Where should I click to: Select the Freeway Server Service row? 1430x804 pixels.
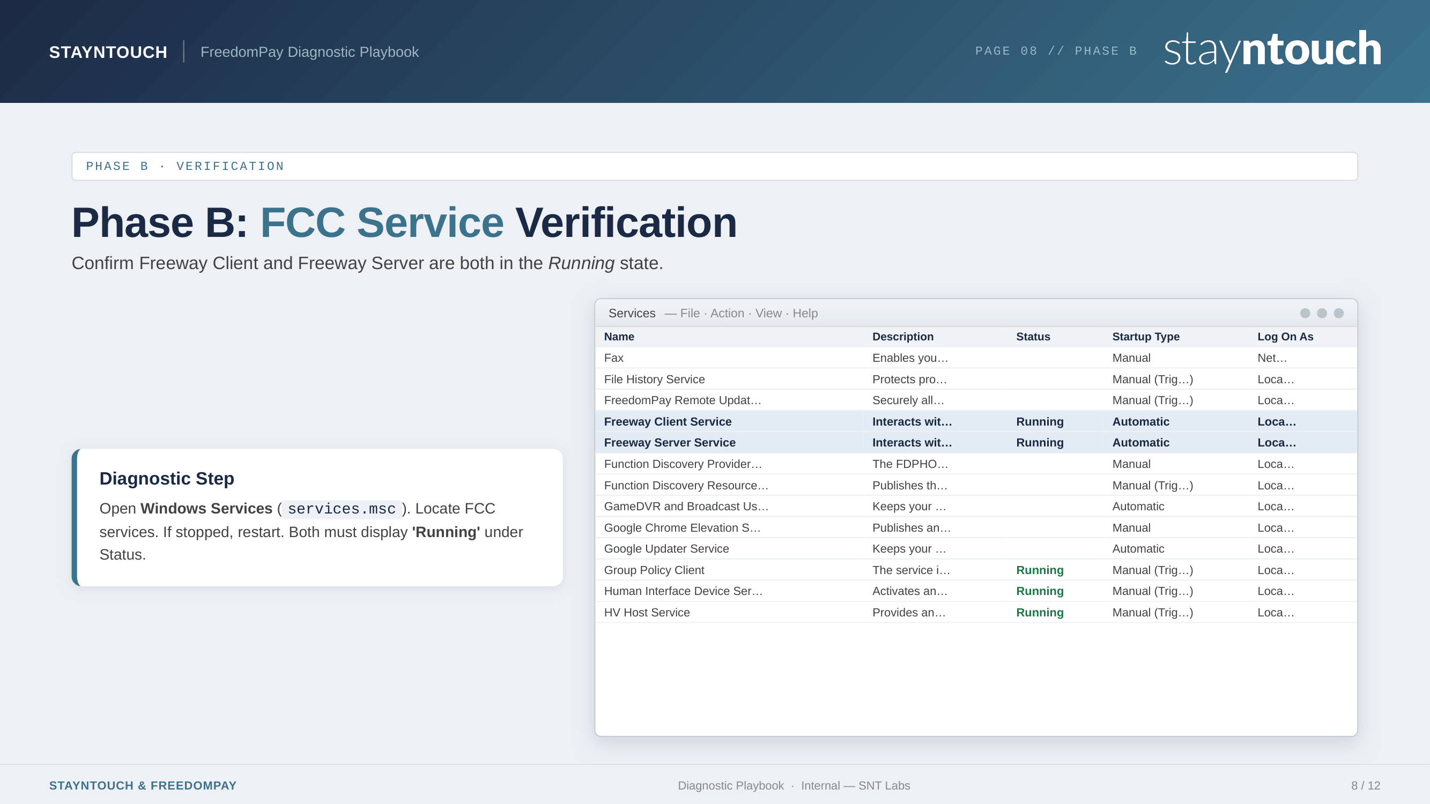(x=670, y=443)
